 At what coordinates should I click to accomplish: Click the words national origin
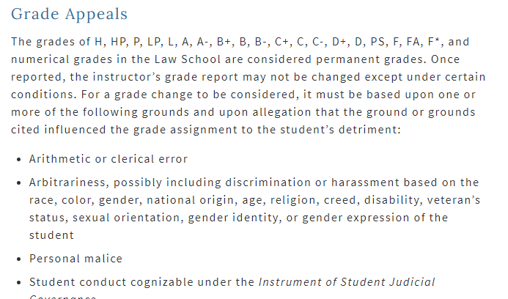pos(210,200)
